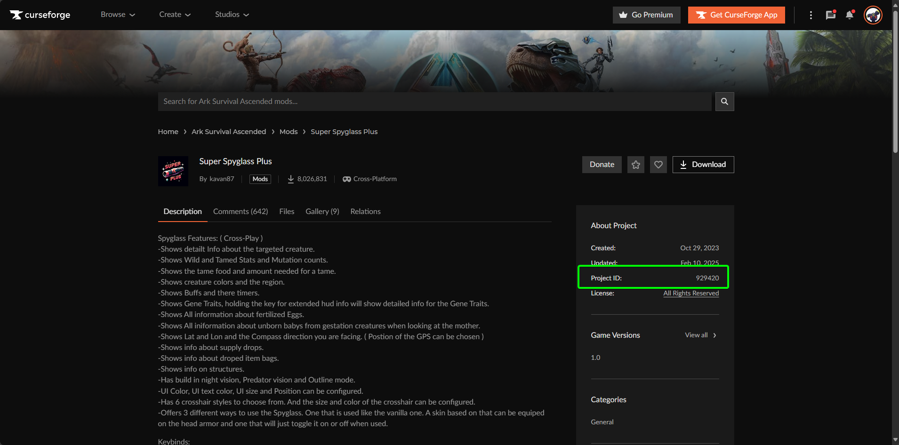Follow the project with star icon
The height and width of the screenshot is (445, 899).
636,165
